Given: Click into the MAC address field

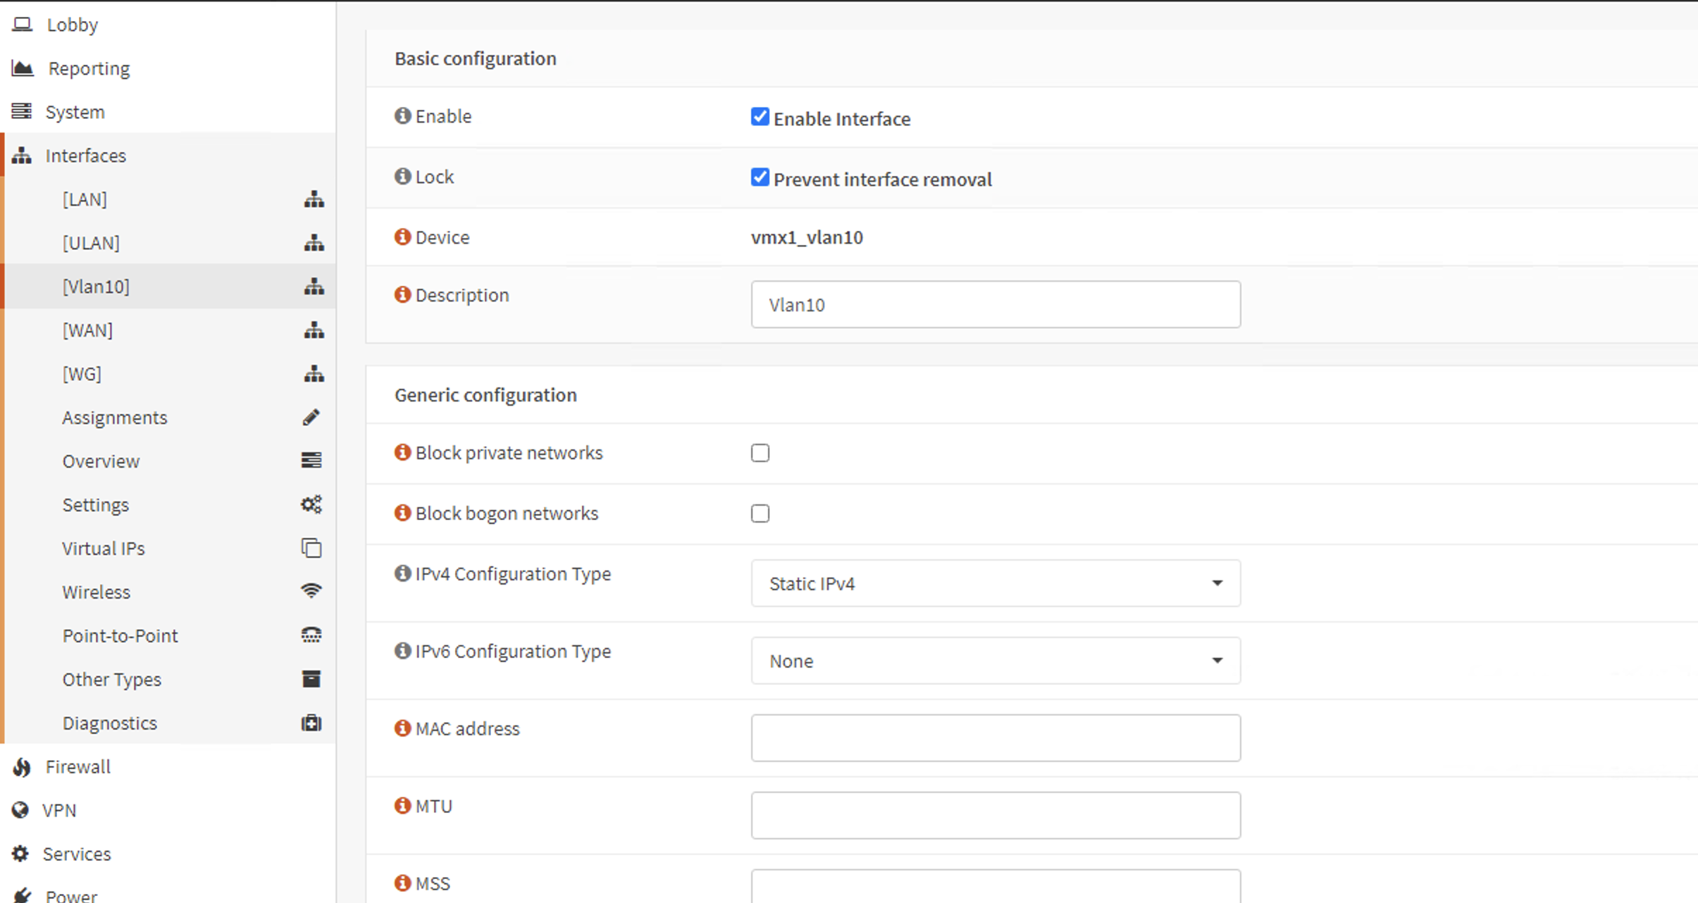Looking at the screenshot, I should [995, 738].
